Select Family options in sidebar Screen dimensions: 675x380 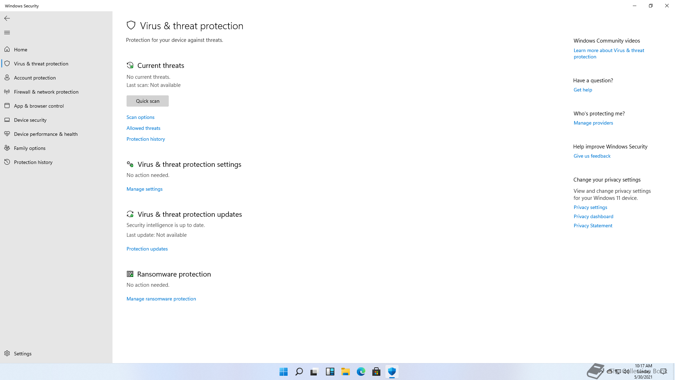pos(56,148)
